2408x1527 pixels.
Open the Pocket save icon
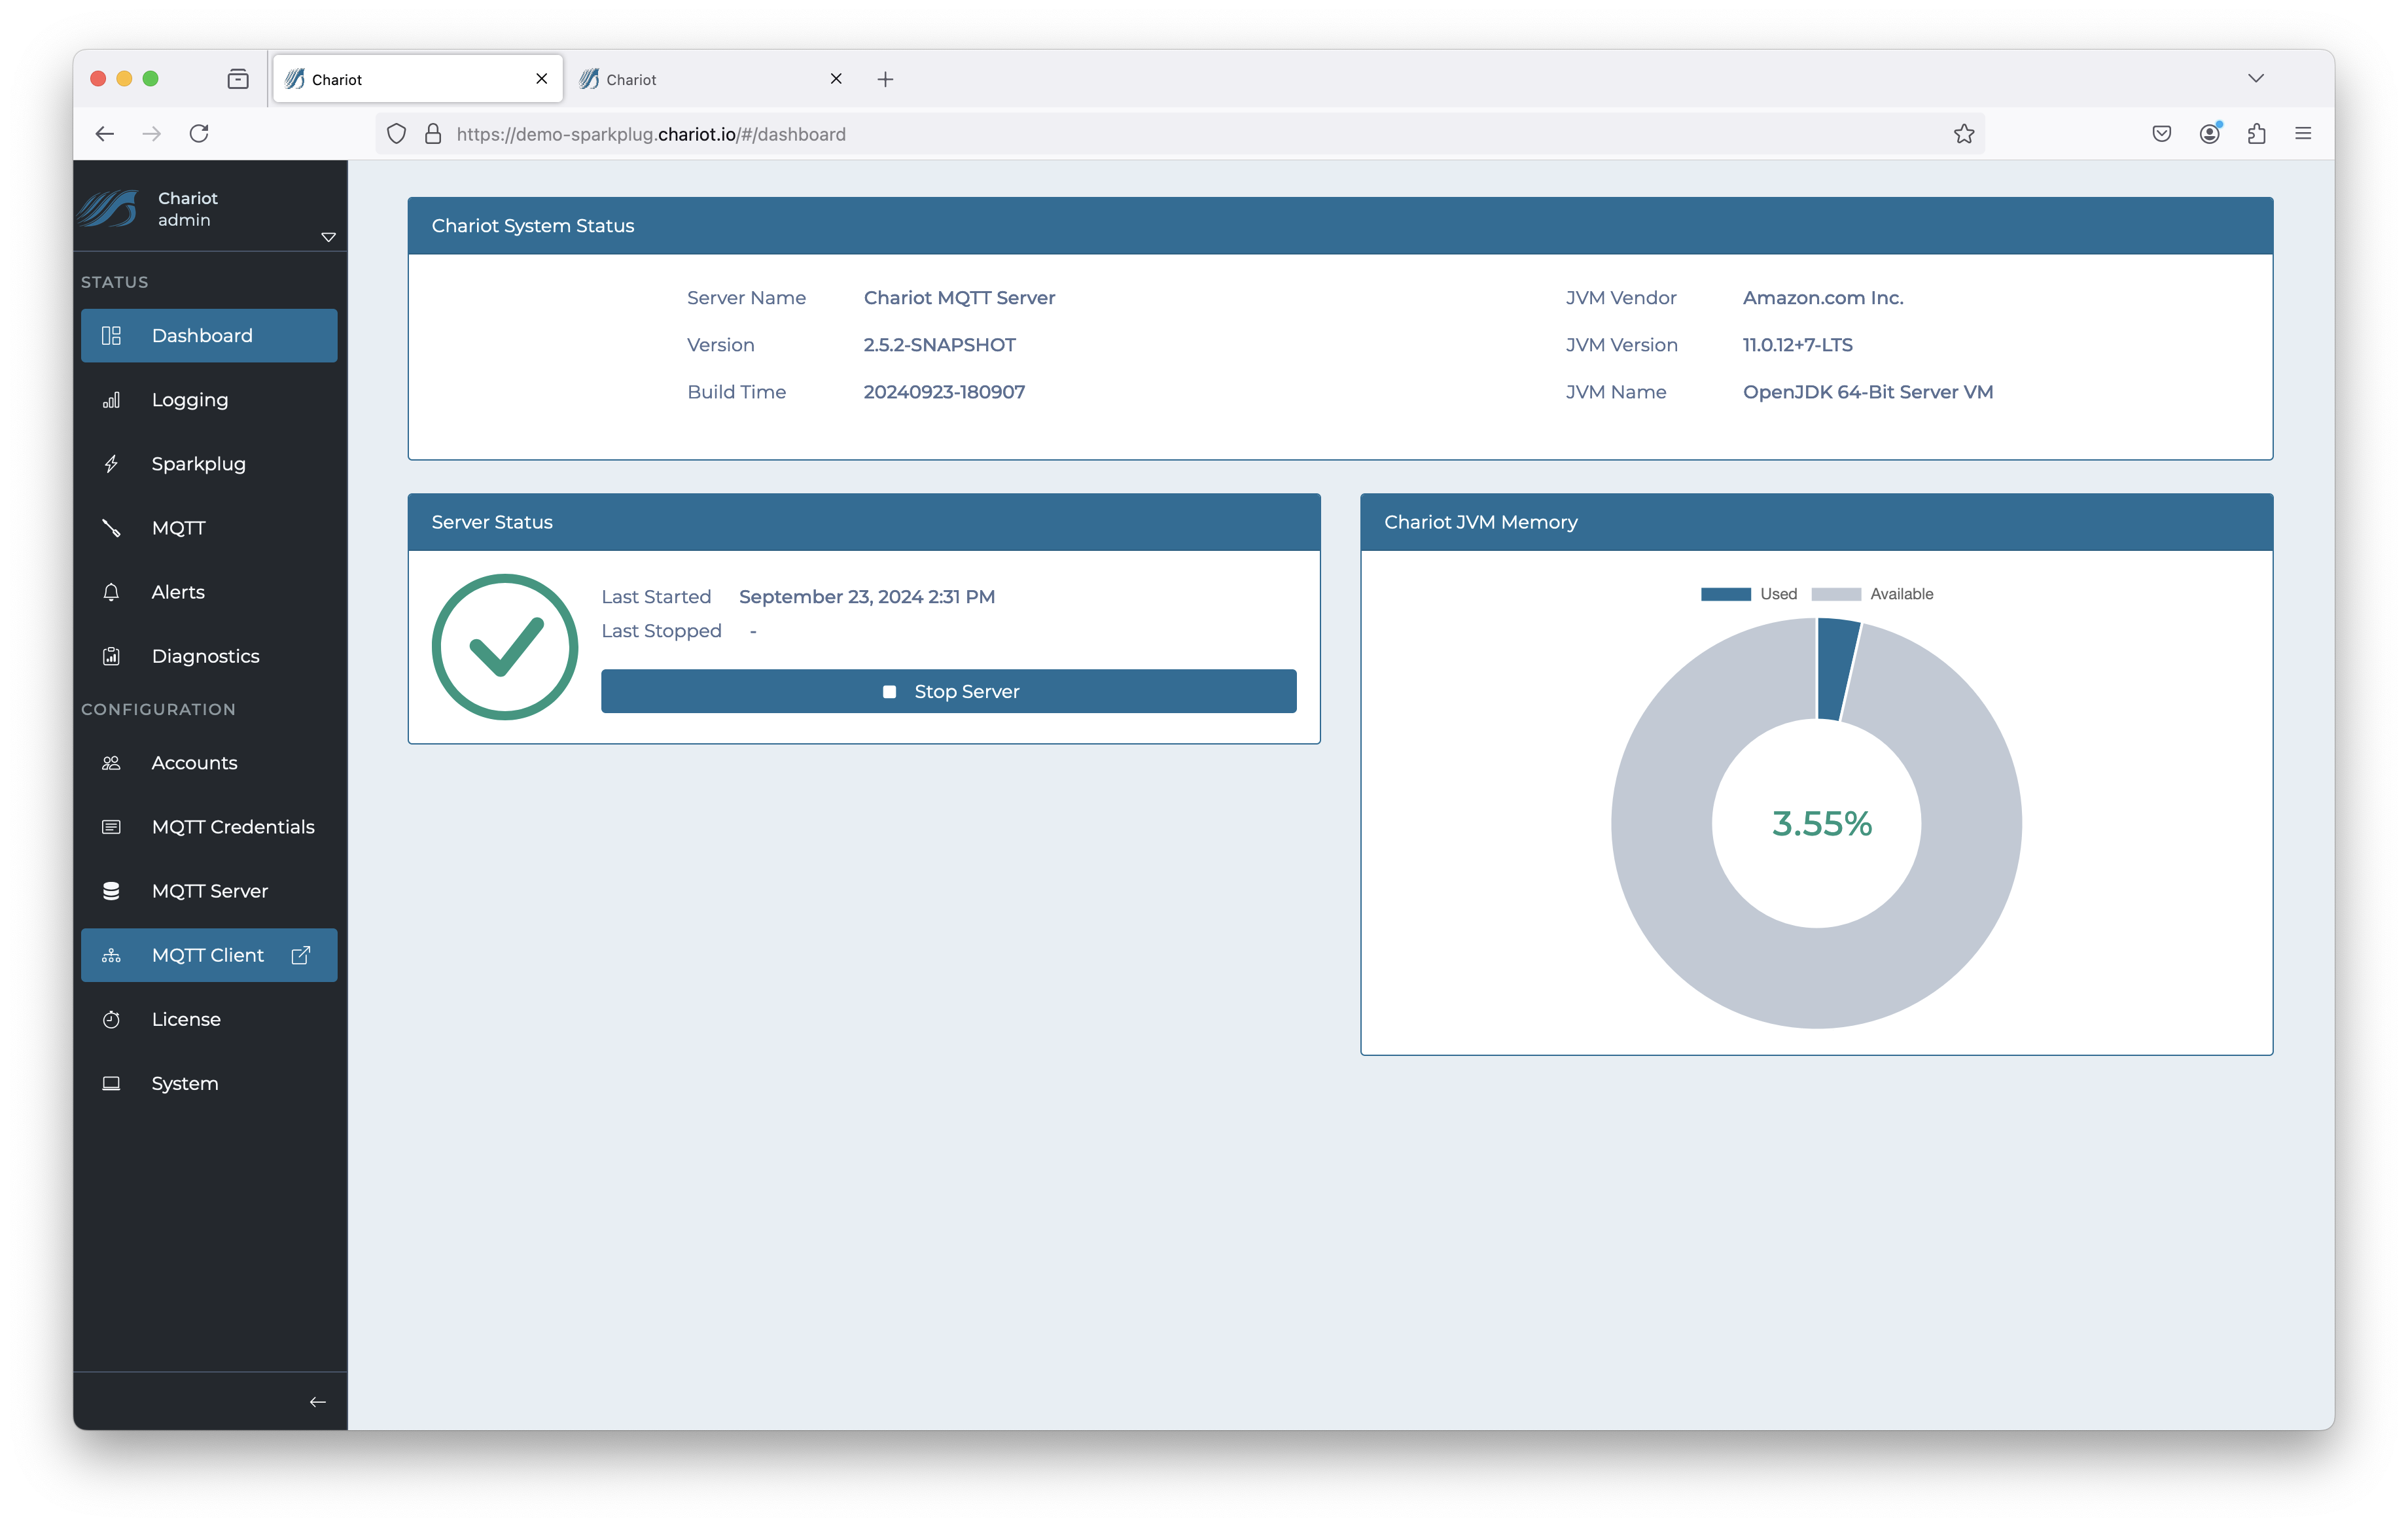tap(2161, 134)
